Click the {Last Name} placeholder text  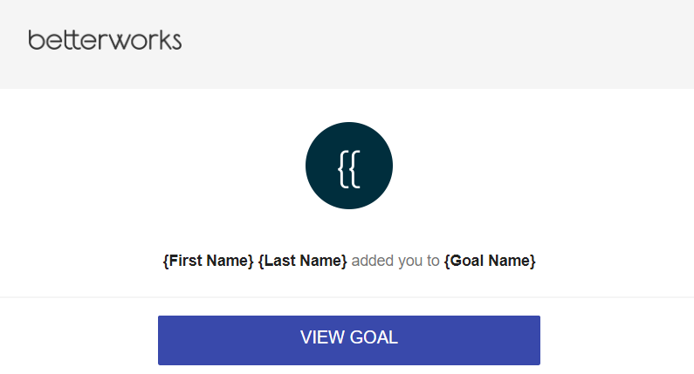click(x=302, y=261)
